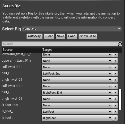Click X next to ik_foot_root row

[115, 105]
